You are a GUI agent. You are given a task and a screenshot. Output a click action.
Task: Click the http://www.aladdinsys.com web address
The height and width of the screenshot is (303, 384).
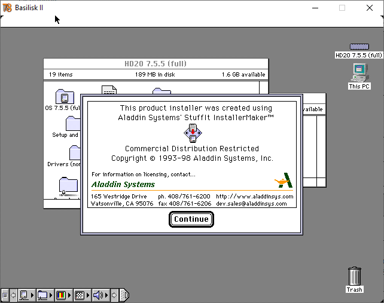pos(254,196)
